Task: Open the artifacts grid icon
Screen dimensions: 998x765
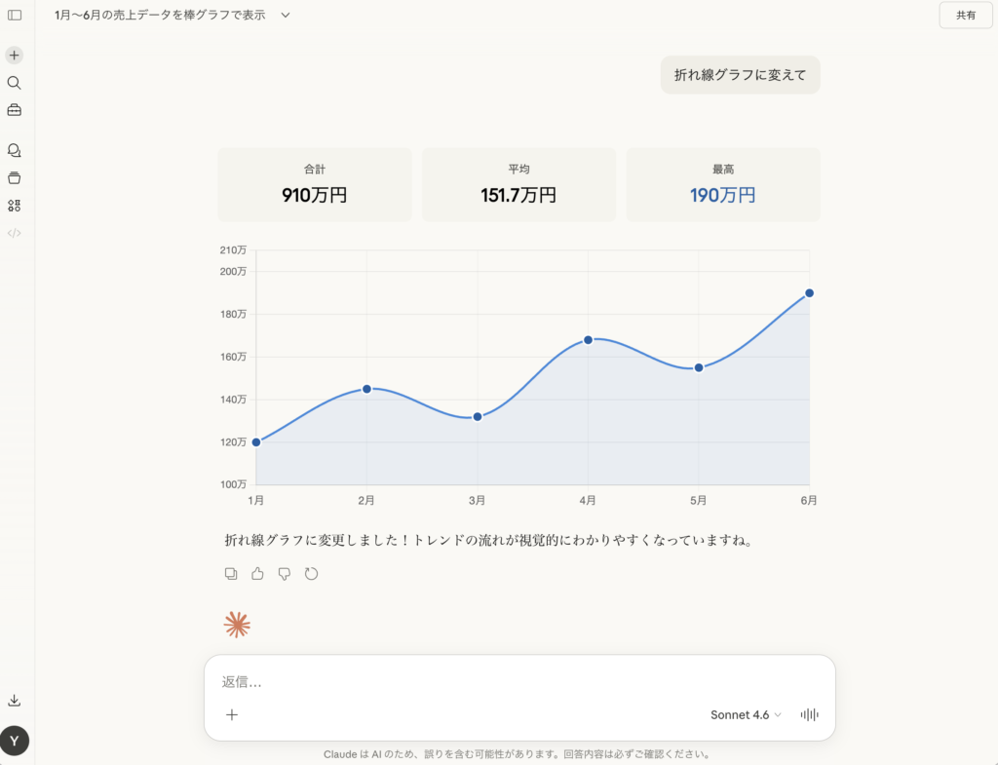Action: (15, 206)
